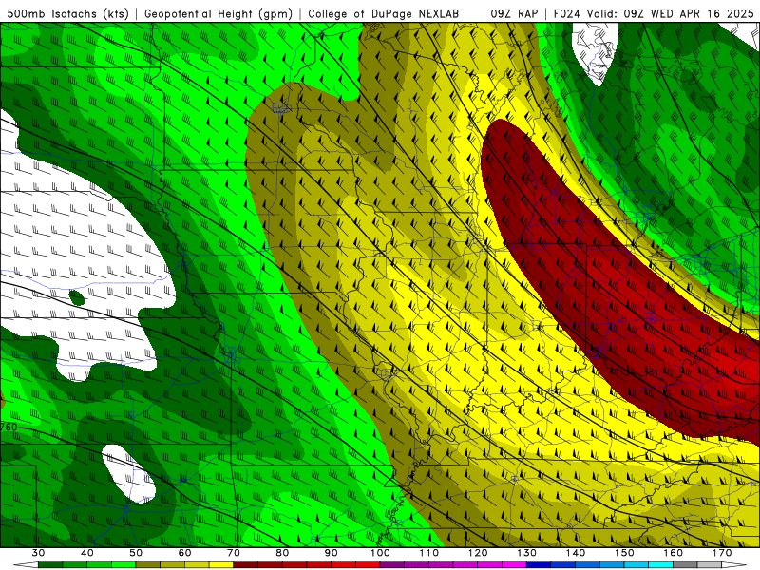
Task: Pick the darkest green swatch starting at 30
Action: pos(50,564)
